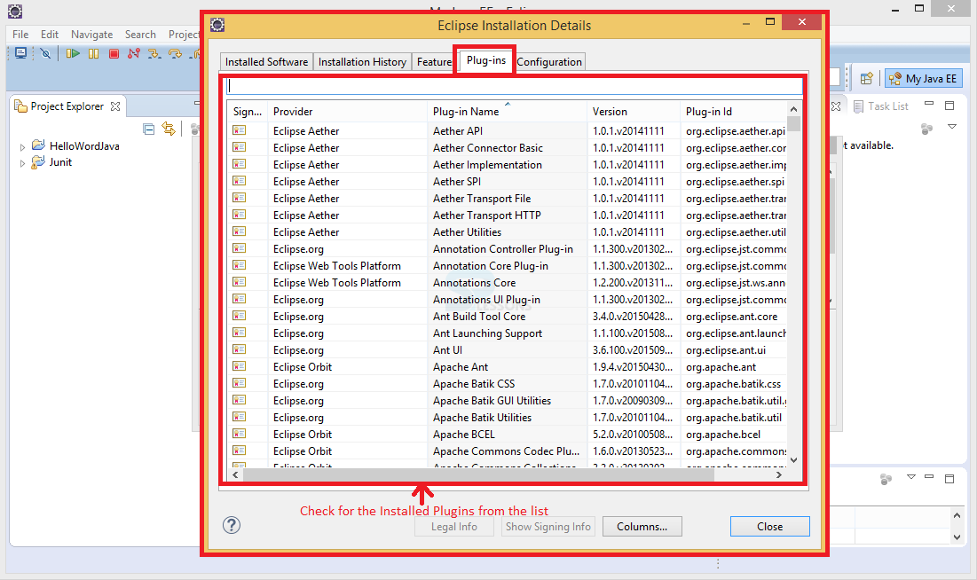977x580 pixels.
Task: Click Collapse All in Project Explorer
Action: (148, 129)
